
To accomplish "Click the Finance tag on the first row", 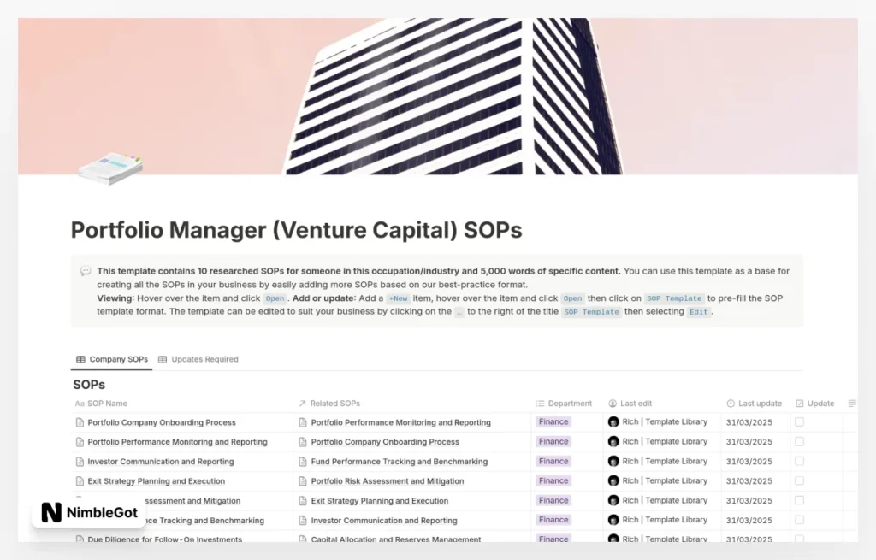I will click(x=553, y=421).
